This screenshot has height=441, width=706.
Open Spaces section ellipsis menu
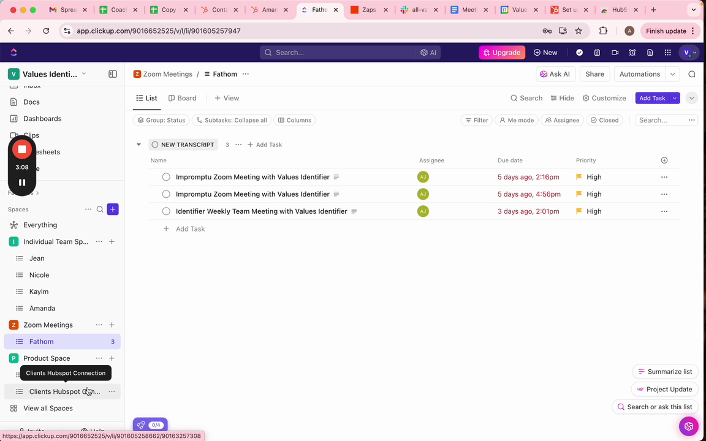click(x=88, y=209)
